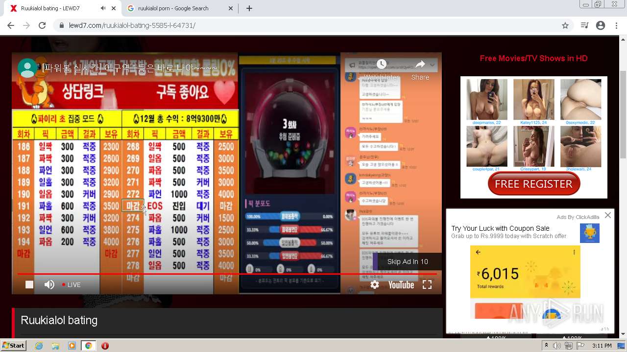627x352 pixels.
Task: Open Windows Media Player from taskbar
Action: coord(72,346)
